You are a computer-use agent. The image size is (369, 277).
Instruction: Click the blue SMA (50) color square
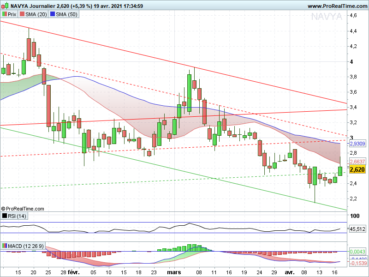[x=53, y=14]
